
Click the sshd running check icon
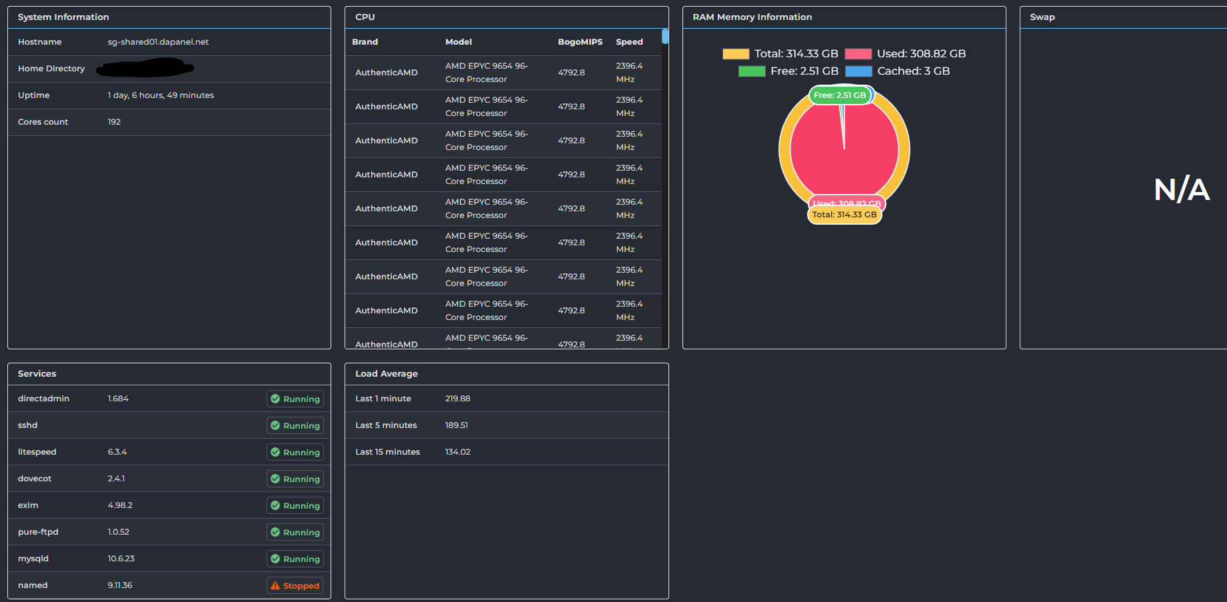[x=275, y=425]
